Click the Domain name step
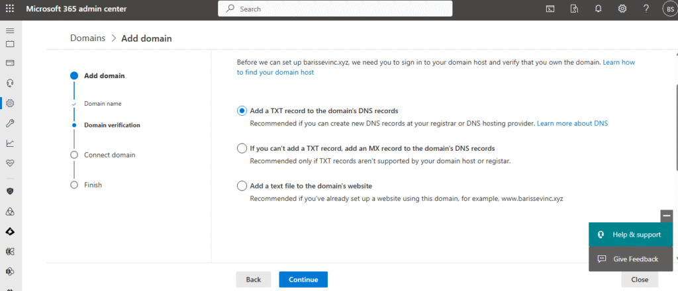 pos(103,104)
